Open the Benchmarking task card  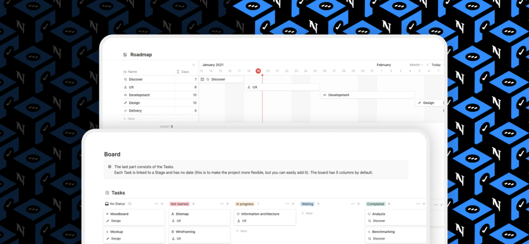(396, 235)
